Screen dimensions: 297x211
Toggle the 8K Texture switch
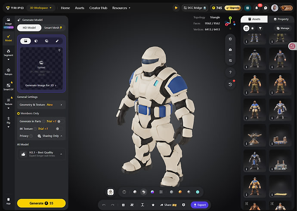[59, 129]
